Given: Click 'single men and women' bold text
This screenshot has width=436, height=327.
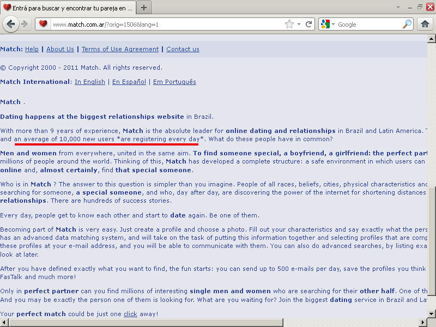Looking at the screenshot, I should [x=230, y=291].
